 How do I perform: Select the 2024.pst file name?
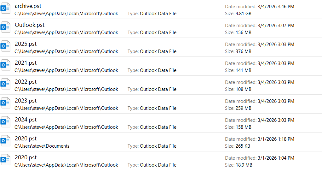[x=26, y=119]
